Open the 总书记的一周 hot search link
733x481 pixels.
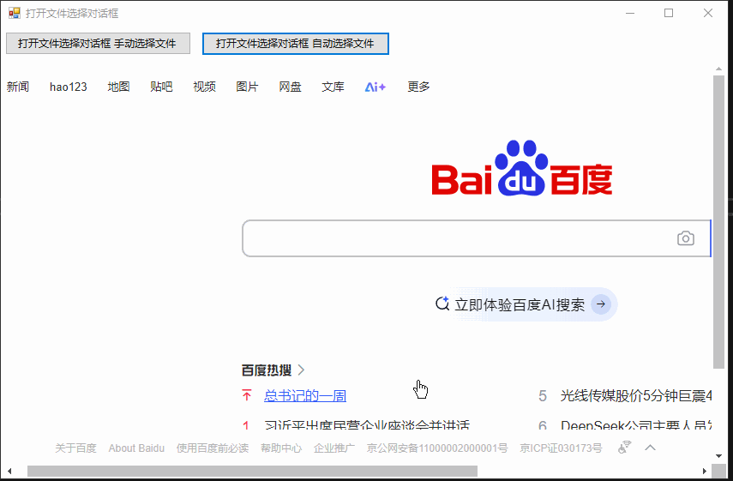(305, 396)
